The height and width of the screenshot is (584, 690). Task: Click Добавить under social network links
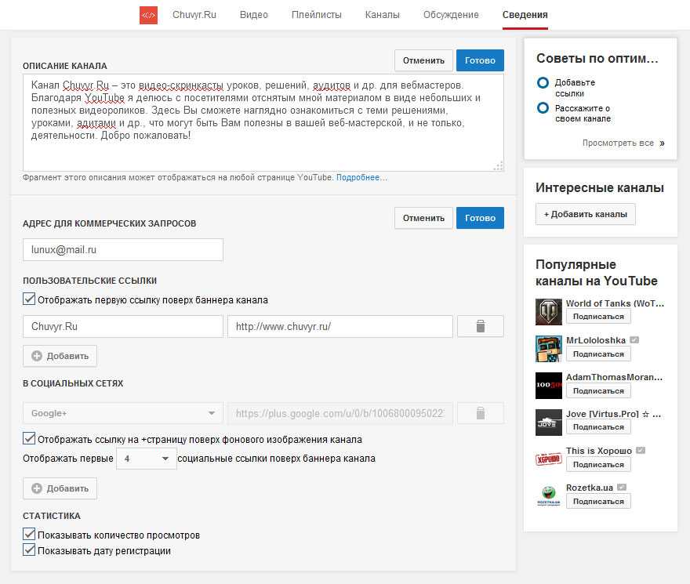coord(60,488)
